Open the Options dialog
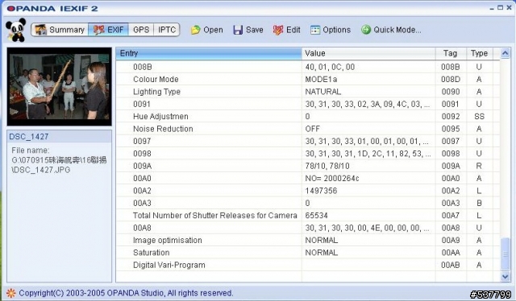 331,30
